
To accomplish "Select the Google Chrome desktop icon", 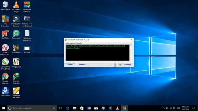I will tap(5, 78).
